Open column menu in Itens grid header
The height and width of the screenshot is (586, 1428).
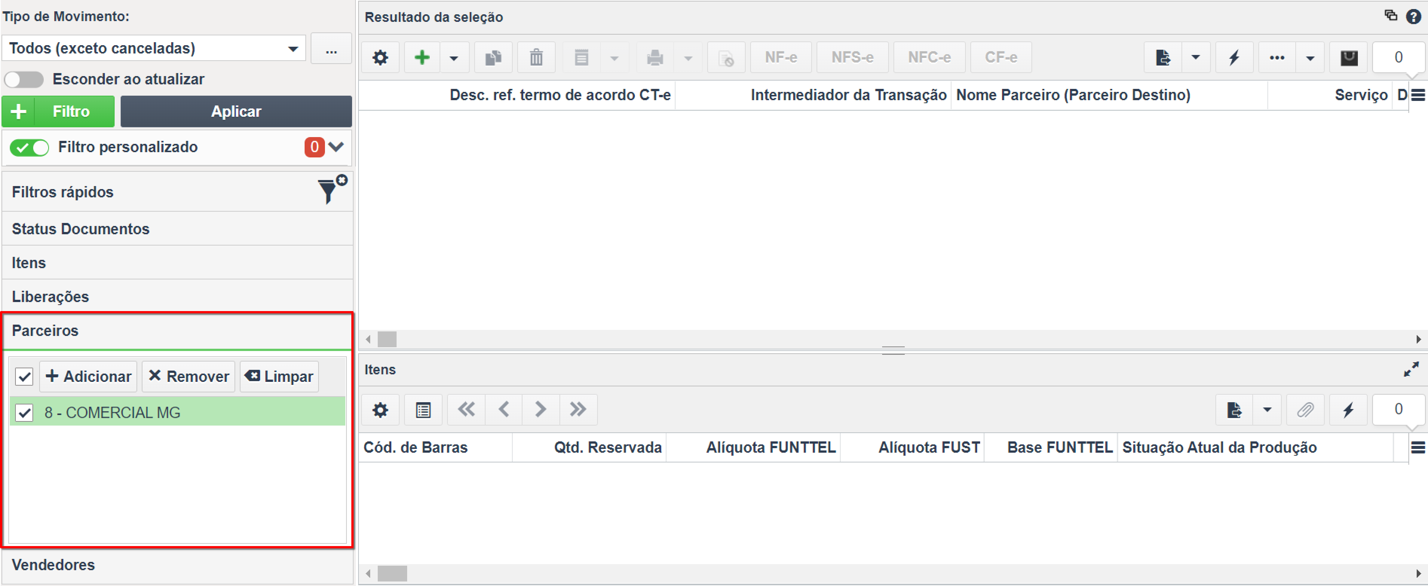[x=1418, y=447]
